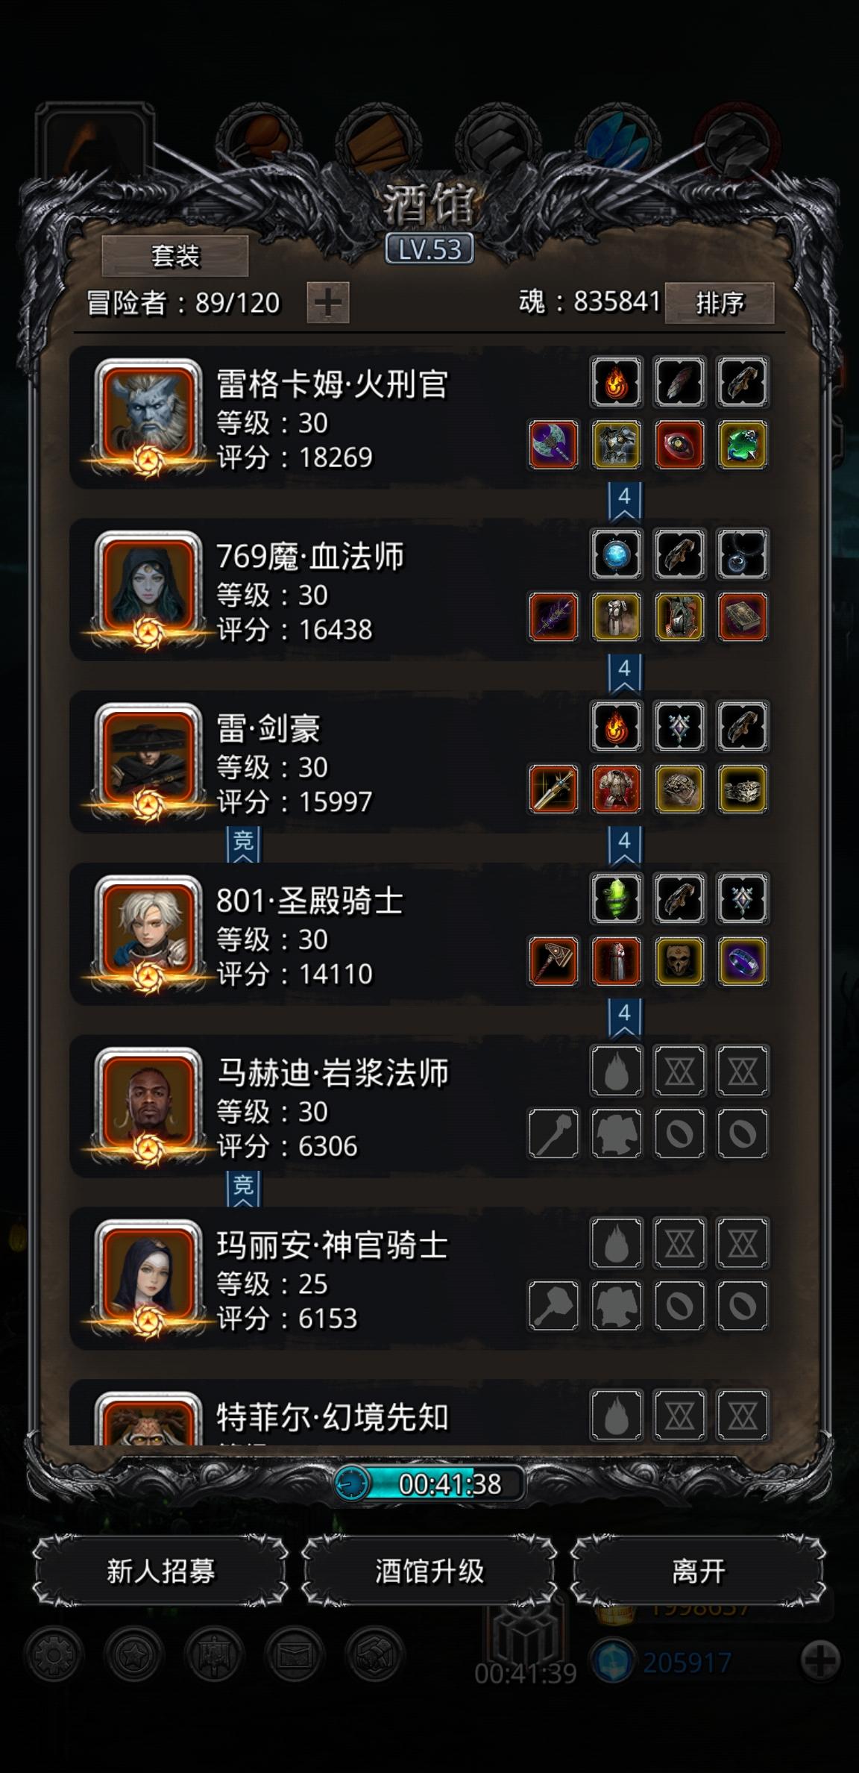859x1773 pixels.
Task: Select the sword weapon slot of 雷·剑豪
Action: 553,789
